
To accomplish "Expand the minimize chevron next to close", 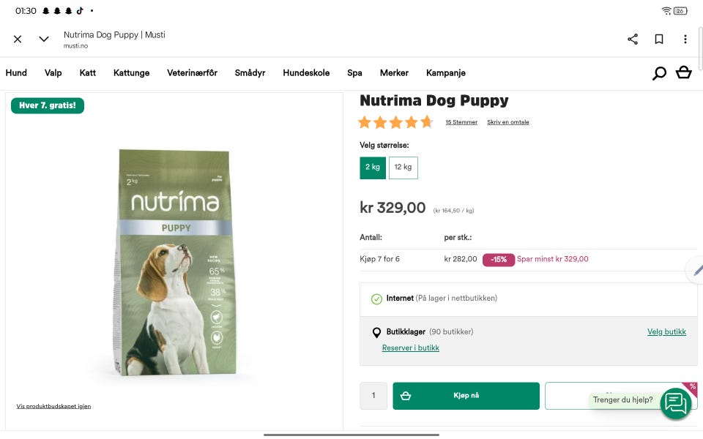I will (44, 39).
